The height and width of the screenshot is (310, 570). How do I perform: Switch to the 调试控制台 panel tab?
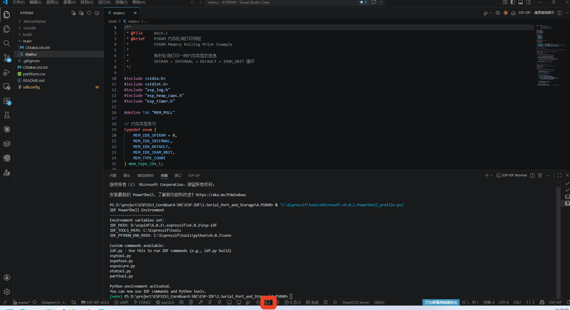145,175
